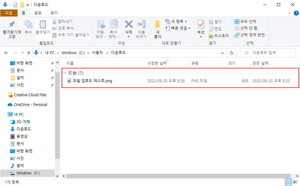Click 편집 (Edit) in ribbon

[x=215, y=29]
